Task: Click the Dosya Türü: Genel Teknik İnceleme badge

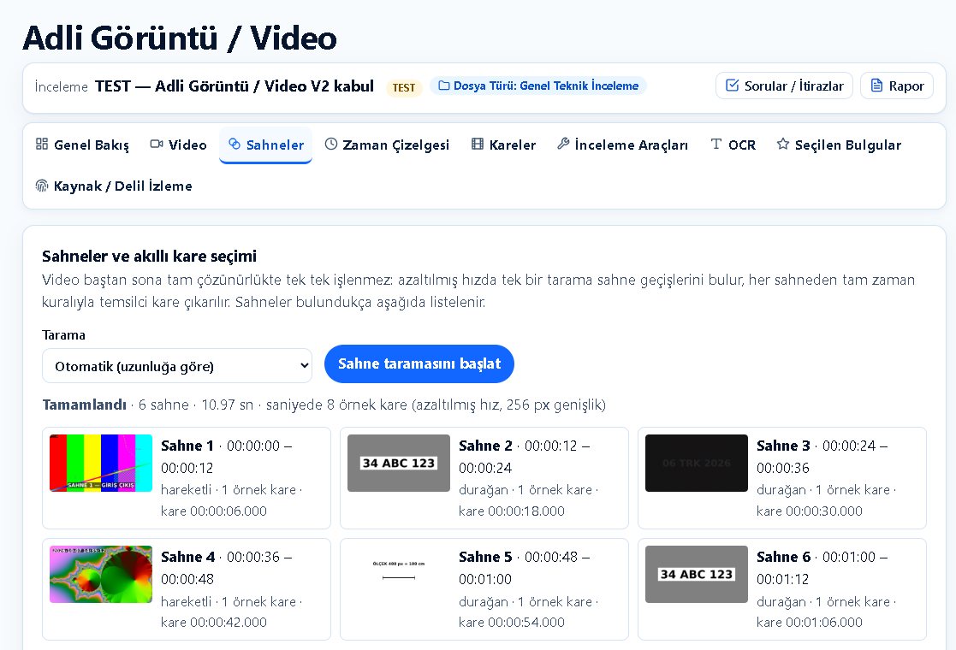Action: [x=538, y=86]
